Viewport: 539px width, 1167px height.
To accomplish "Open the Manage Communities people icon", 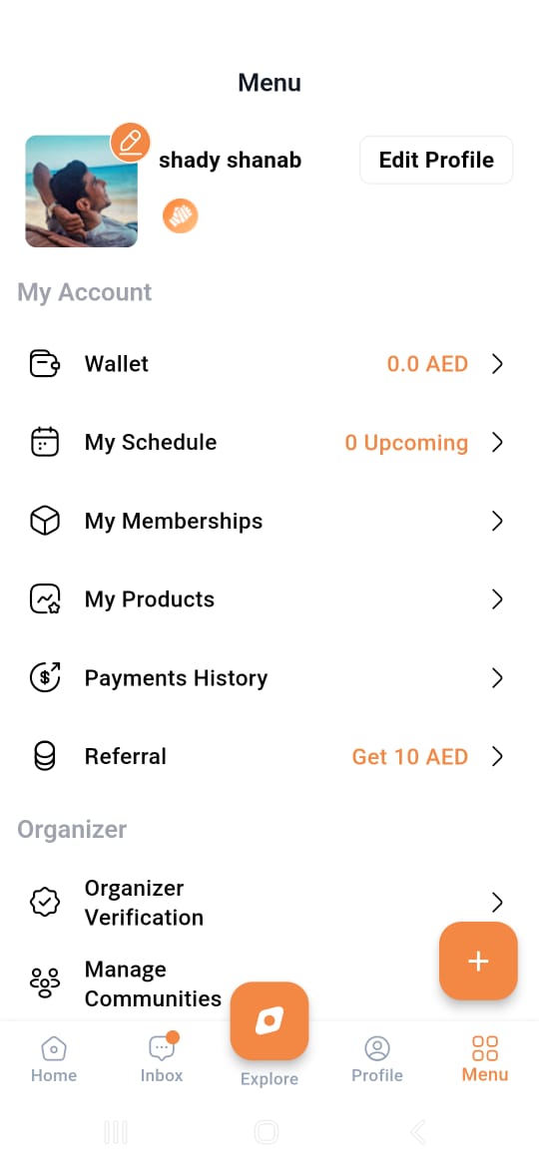I will (45, 983).
